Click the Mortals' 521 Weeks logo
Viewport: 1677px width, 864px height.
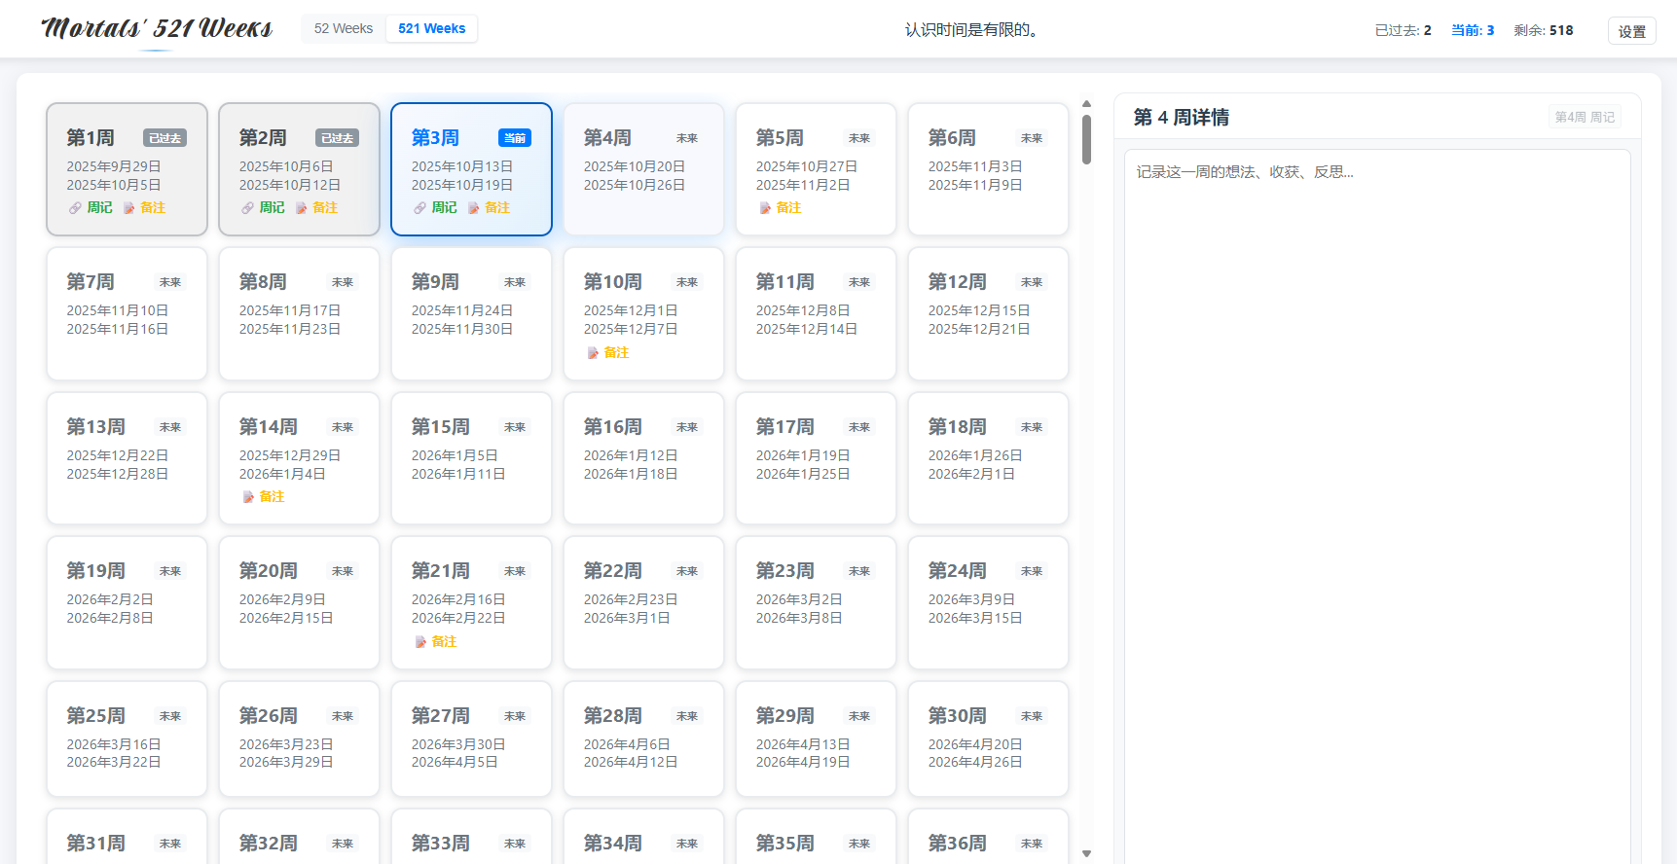(157, 29)
